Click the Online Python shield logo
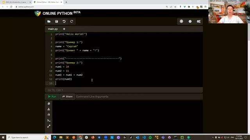This screenshot has height=140, width=250. (37, 13)
